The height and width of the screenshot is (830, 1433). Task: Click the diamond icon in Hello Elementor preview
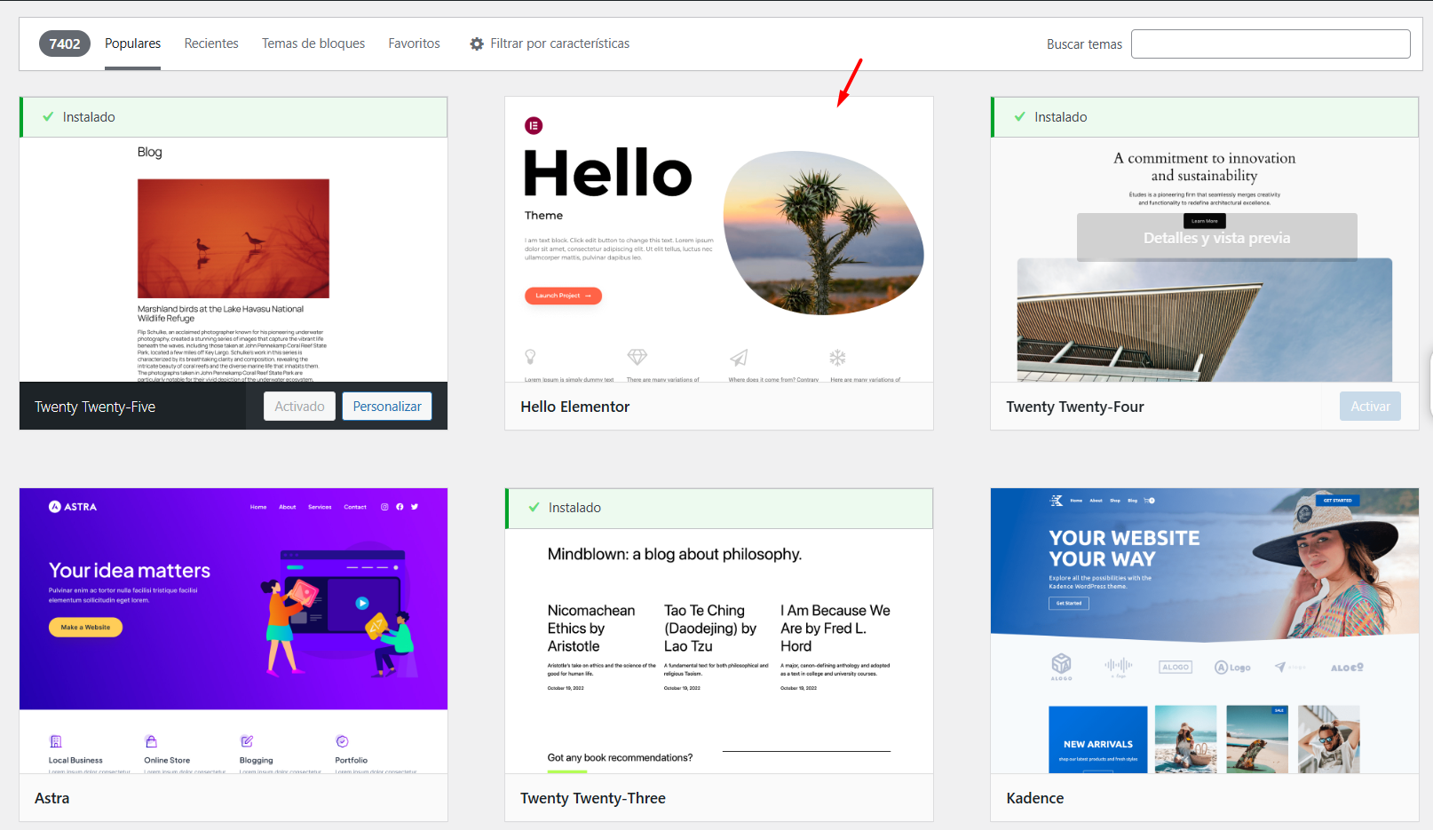637,357
